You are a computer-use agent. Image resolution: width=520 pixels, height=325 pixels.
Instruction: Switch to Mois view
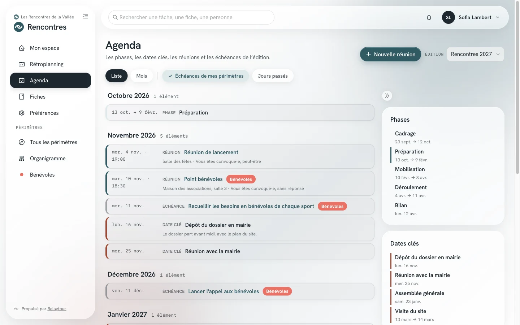click(x=142, y=76)
